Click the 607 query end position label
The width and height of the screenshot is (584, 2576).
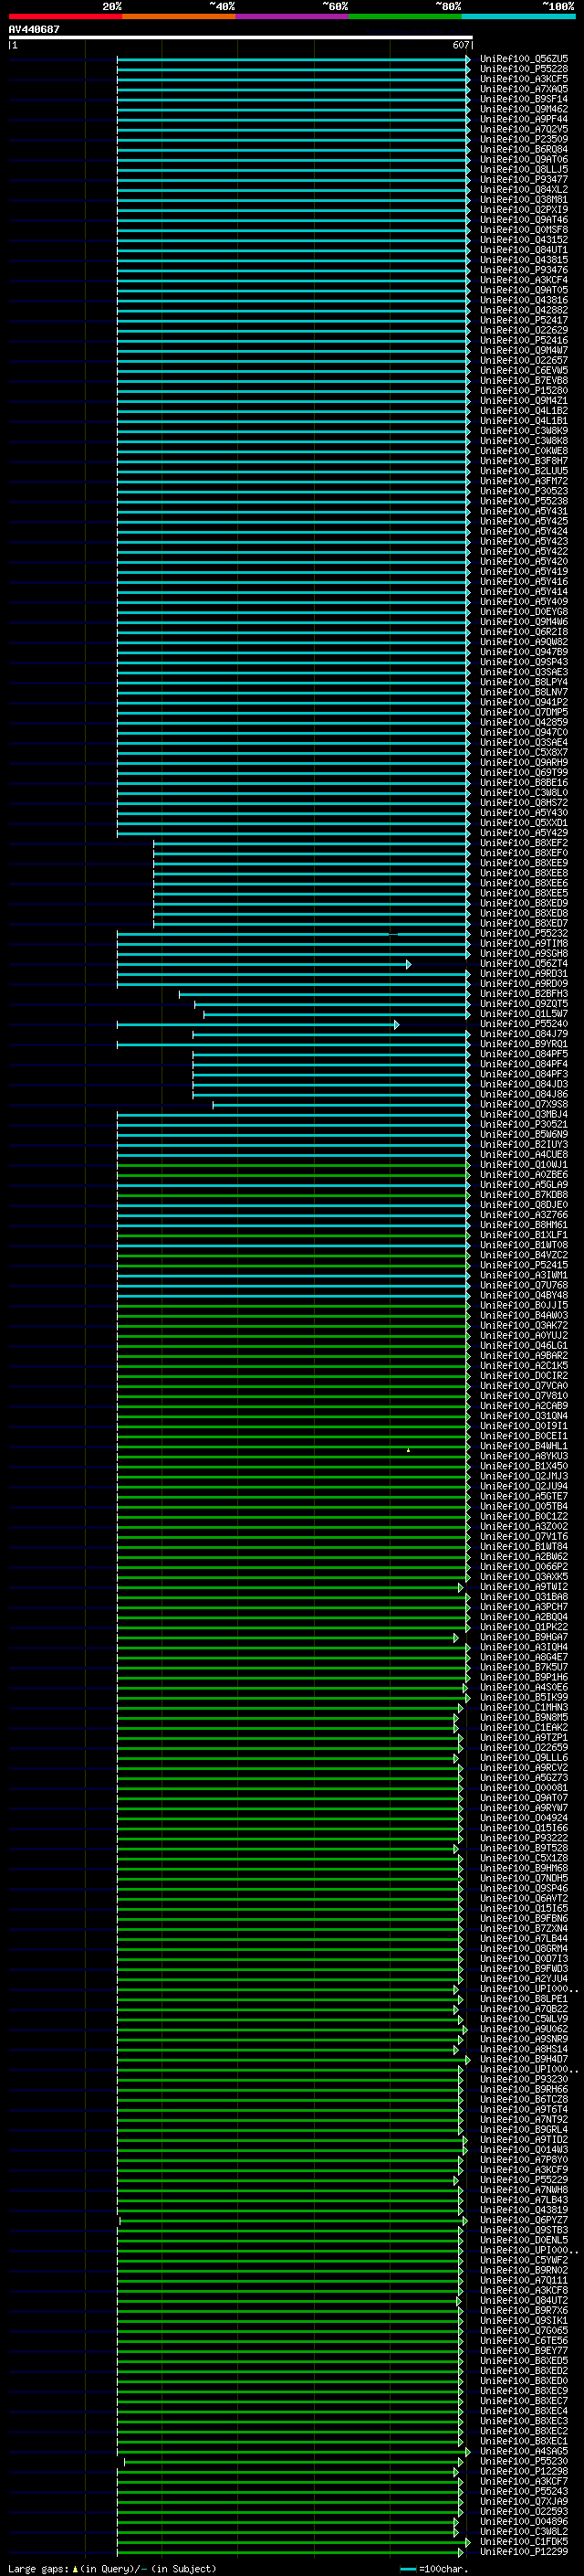pos(460,45)
